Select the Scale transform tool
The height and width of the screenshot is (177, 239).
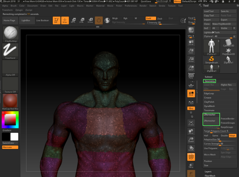tap(82, 20)
